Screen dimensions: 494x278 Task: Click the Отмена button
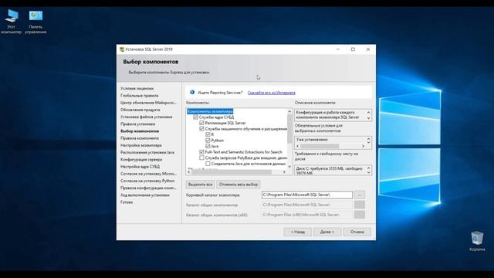tap(357, 232)
